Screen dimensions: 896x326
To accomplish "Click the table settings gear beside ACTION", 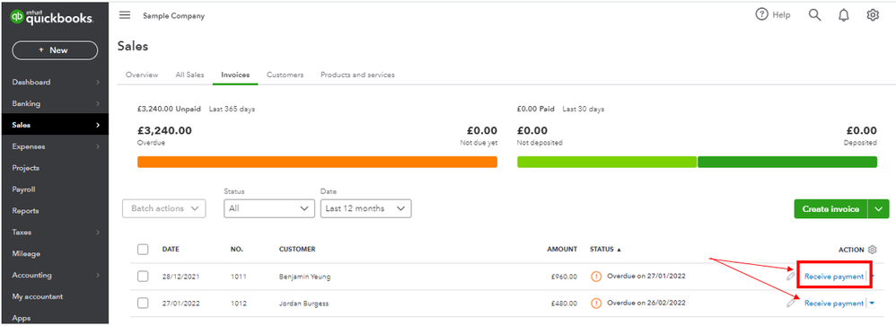I will [872, 250].
